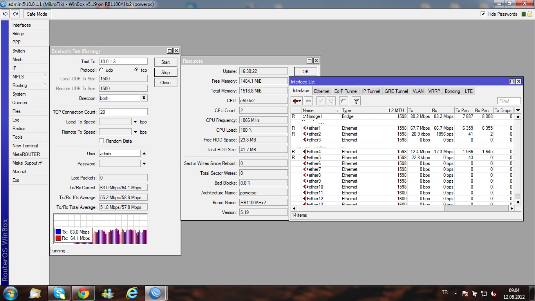Screen dimensions: 535x301
Task: Click the bridge1 interface icon
Action: 305,116
